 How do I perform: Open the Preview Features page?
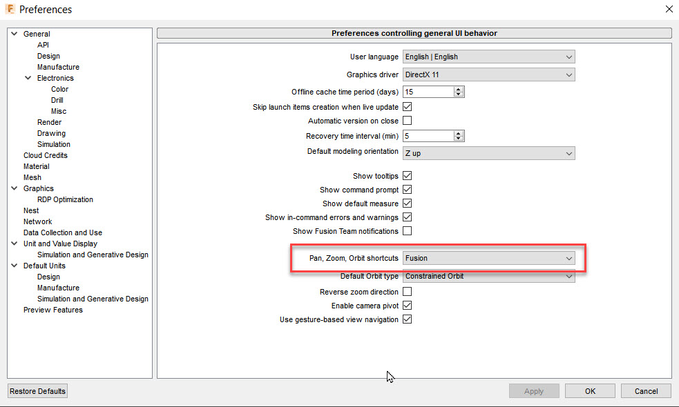[x=52, y=309]
